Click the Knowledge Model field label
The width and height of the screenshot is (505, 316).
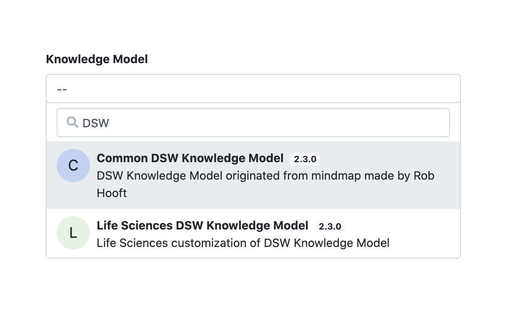[97, 59]
